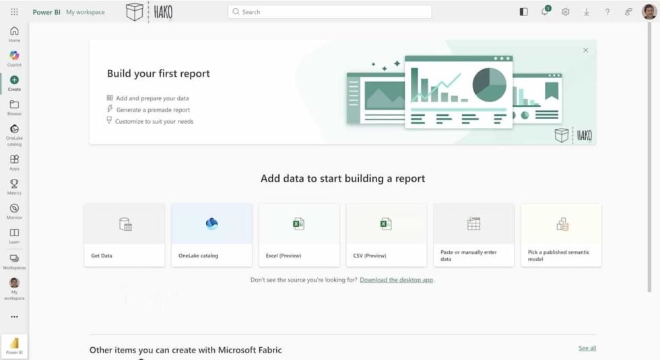This screenshot has width=660, height=360.
Task: Click See all link
Action: (x=587, y=349)
